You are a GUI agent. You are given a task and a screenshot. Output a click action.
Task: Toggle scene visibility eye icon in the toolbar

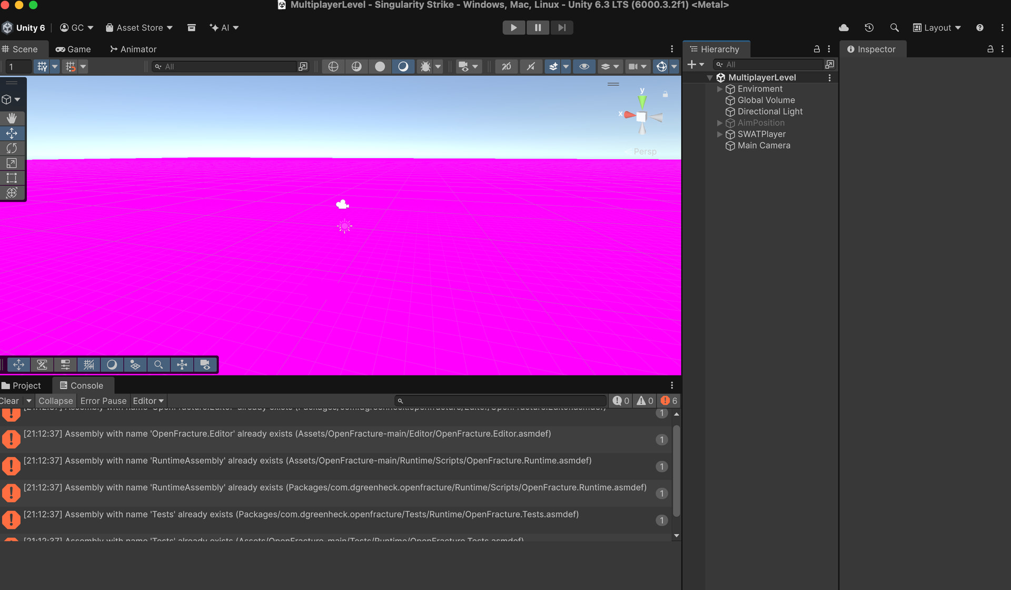pyautogui.click(x=584, y=66)
